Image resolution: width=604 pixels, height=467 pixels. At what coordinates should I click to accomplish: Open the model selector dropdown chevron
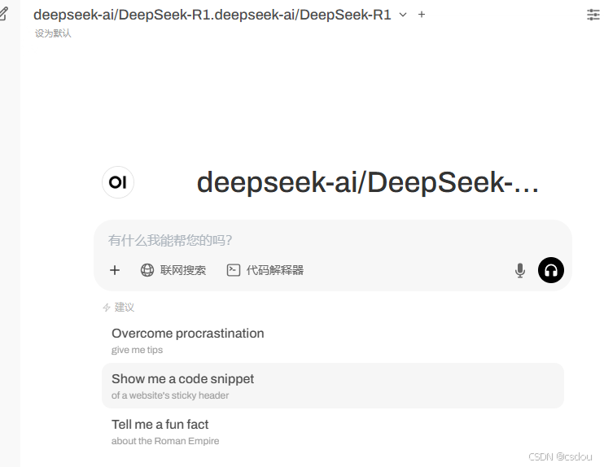403,15
